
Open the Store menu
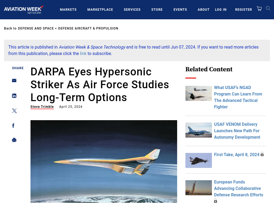pos(157,10)
